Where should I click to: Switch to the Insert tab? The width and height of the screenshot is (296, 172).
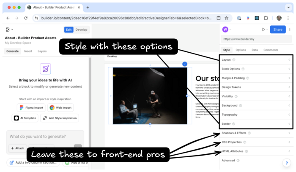tap(28, 51)
